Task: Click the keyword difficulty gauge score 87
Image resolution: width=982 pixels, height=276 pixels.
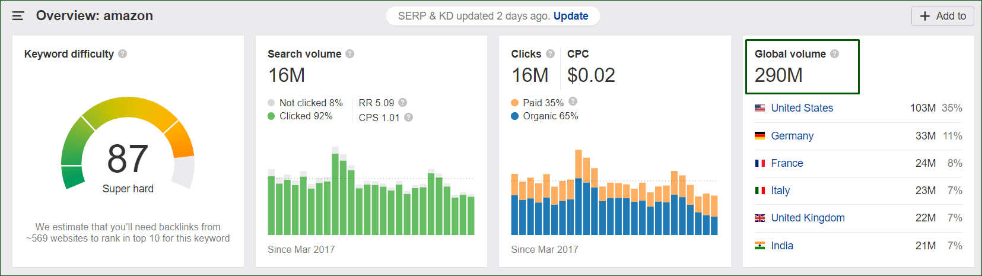Action: point(128,159)
